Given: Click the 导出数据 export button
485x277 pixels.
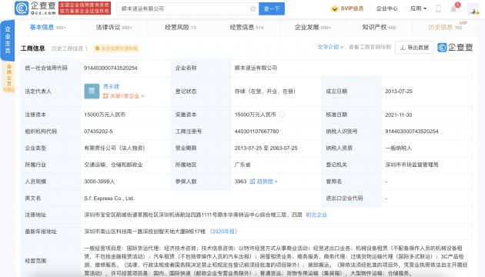Looking at the screenshot, I should (x=414, y=47).
